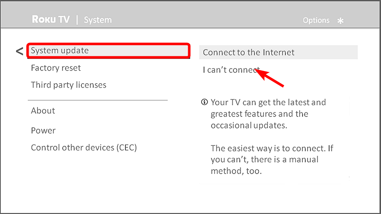Screen dimensions: 381x214
Task: Click the back chevron left of System update
Action: [x=19, y=51]
